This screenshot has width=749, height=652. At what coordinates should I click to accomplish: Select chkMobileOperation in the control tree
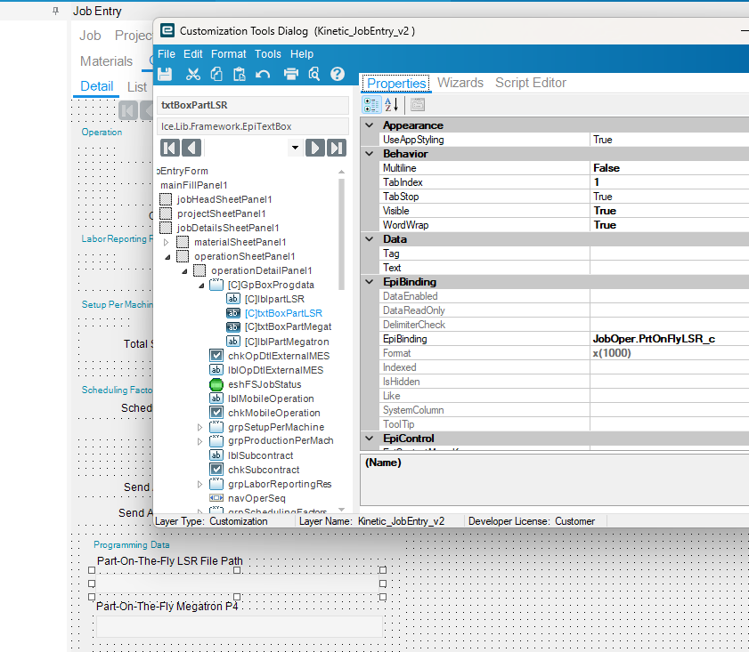[x=273, y=413]
